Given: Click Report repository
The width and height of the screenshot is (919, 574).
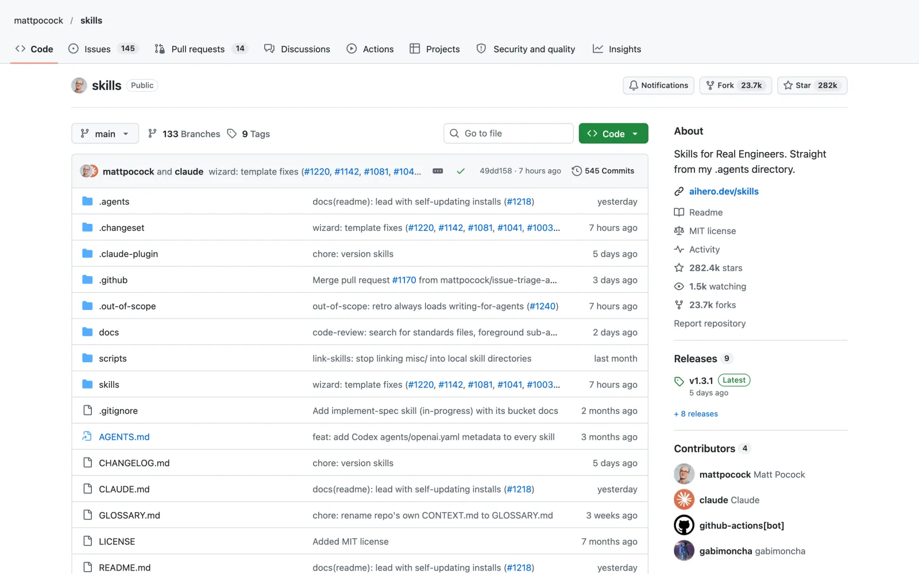Looking at the screenshot, I should [x=710, y=323].
